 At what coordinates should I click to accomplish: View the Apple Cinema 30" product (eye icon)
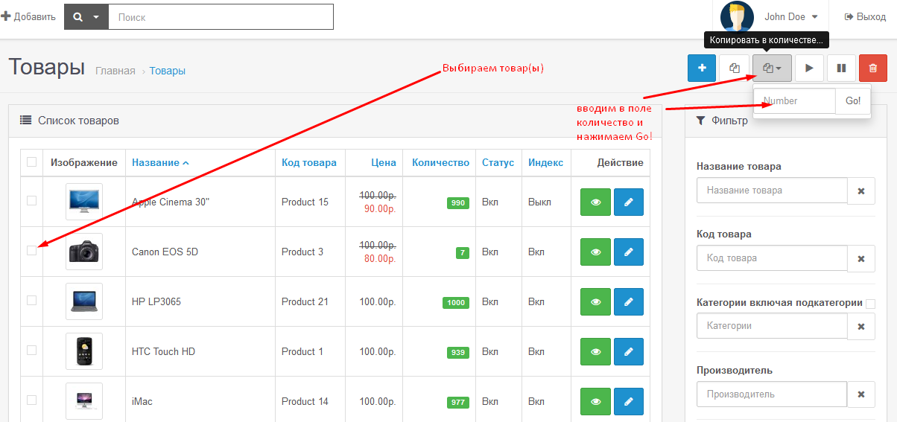pos(595,202)
